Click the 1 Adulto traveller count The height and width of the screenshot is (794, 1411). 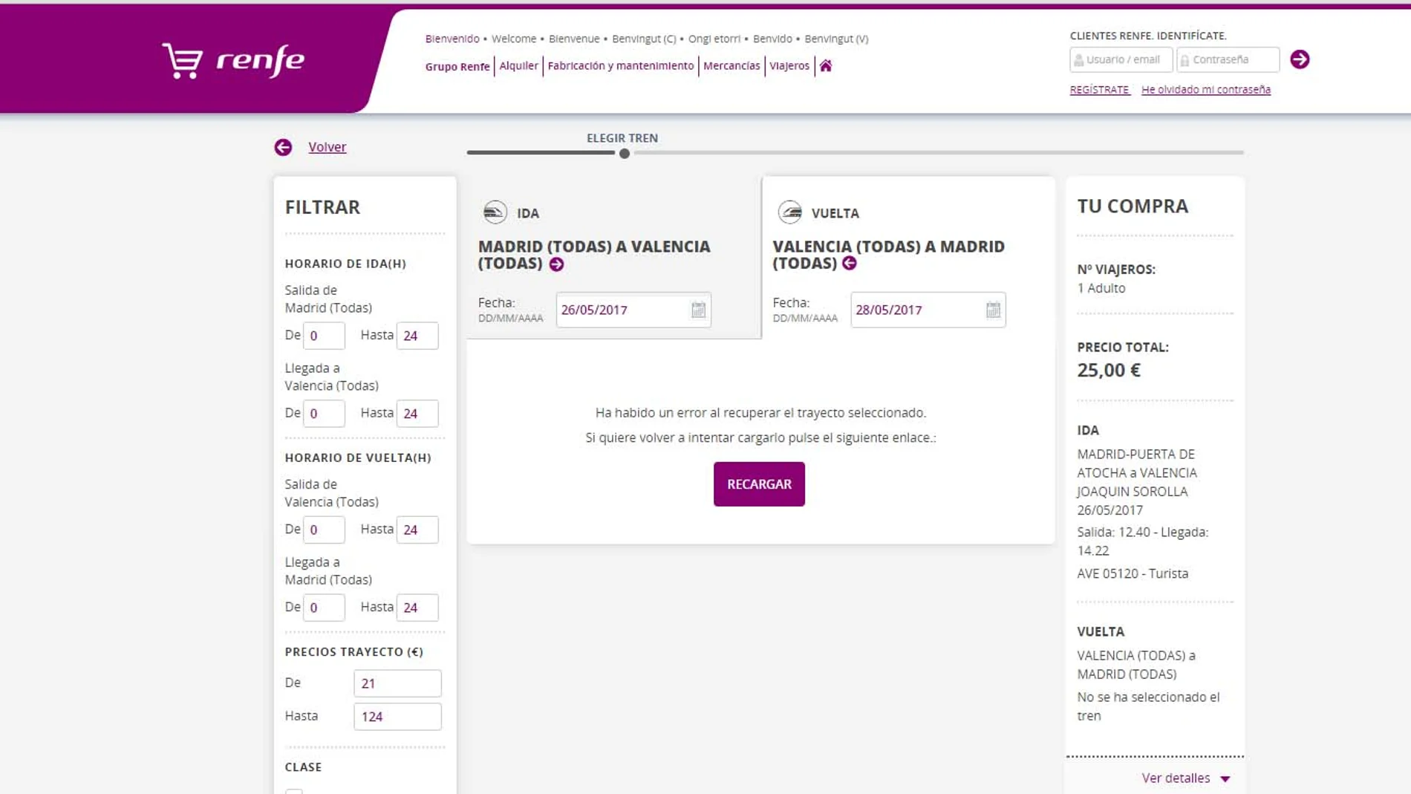coord(1101,288)
